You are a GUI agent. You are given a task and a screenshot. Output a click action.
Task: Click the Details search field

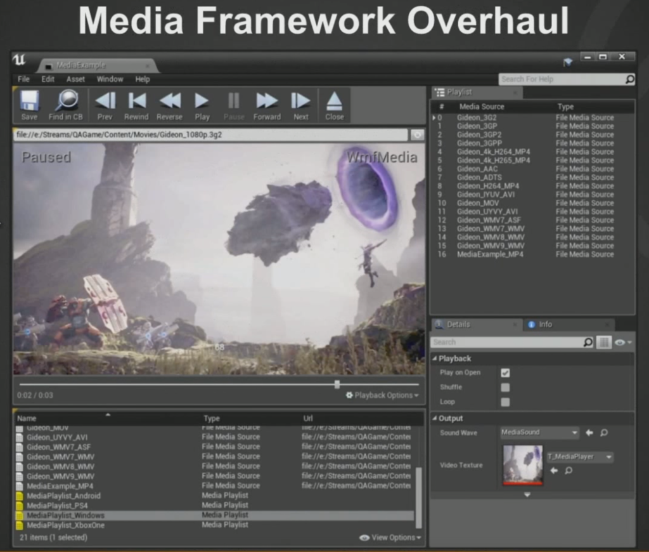[x=506, y=343]
